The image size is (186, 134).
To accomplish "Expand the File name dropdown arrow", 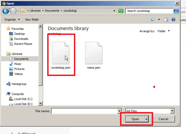I will pyautogui.click(x=119, y=111).
